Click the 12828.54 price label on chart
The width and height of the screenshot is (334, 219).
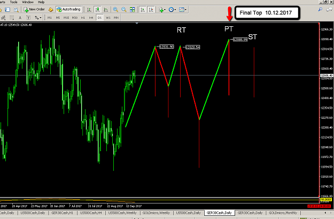[x=192, y=47]
